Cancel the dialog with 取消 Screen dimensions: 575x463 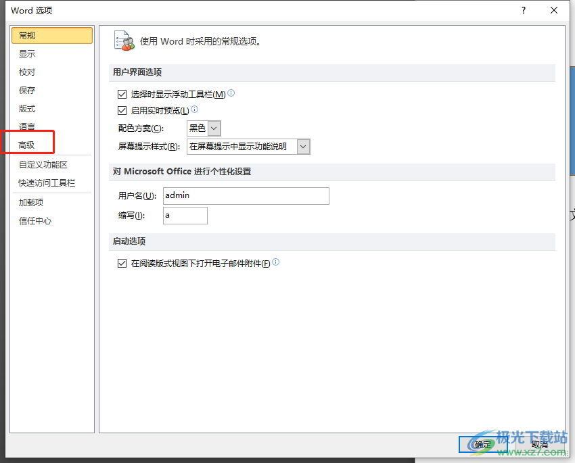[x=539, y=445]
